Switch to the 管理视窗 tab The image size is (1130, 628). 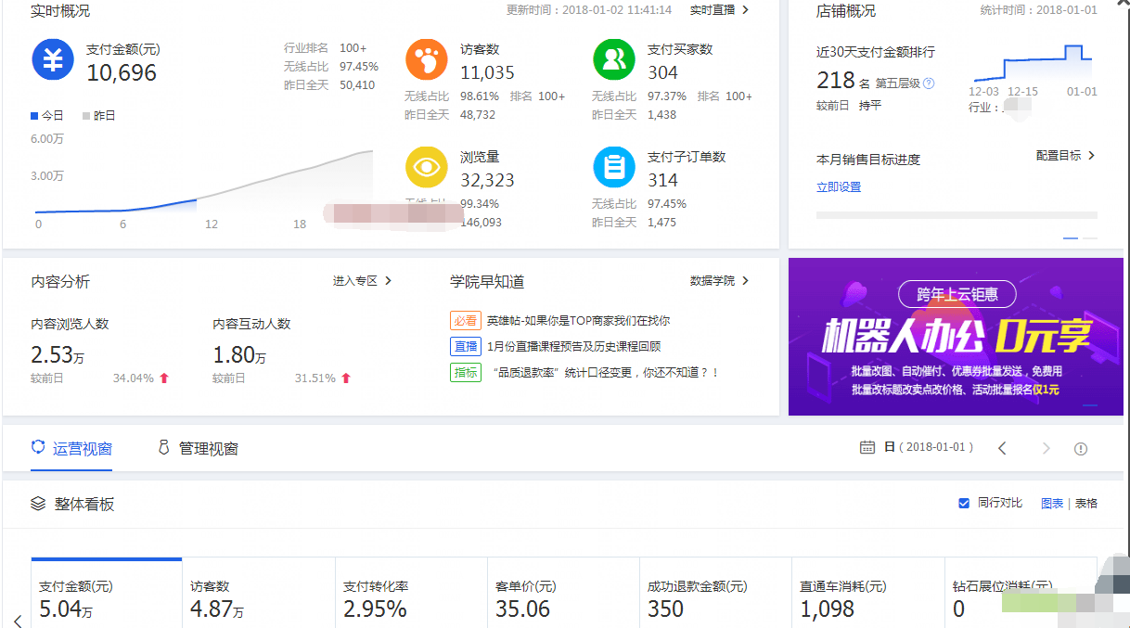point(198,448)
